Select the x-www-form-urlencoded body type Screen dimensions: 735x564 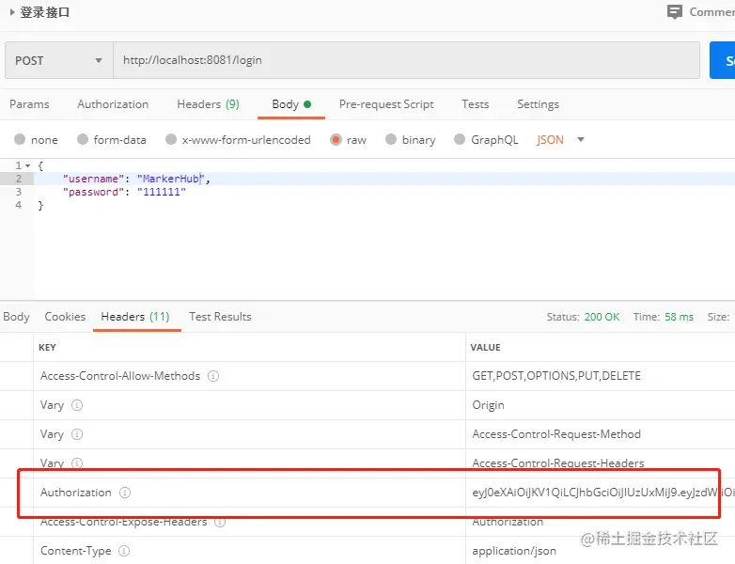171,140
